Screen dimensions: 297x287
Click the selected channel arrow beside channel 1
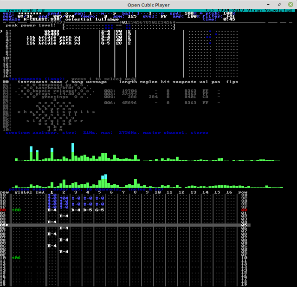click(1, 31)
